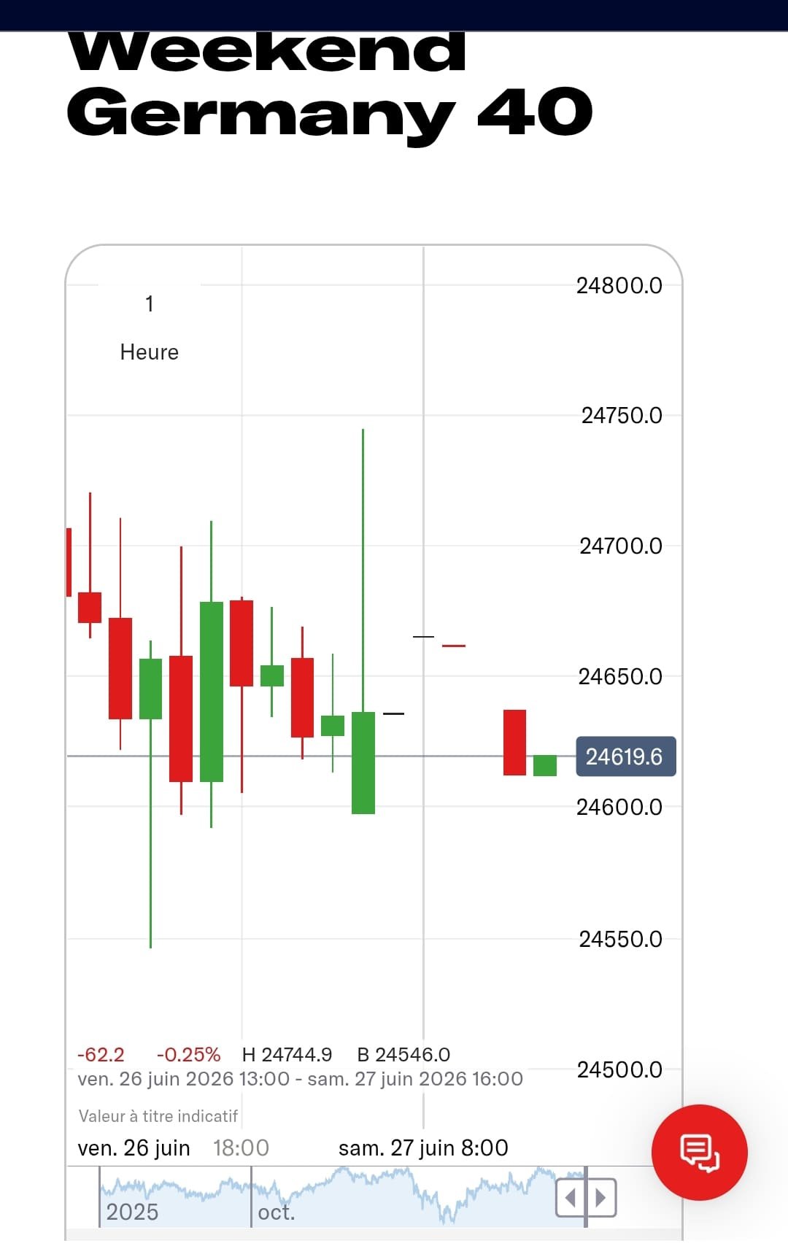This screenshot has width=788, height=1254.
Task: Open the 1 Heure timeframe selector
Action: click(x=149, y=328)
